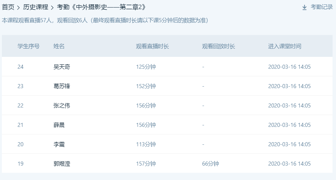Select student row 吴天奇

[x=167, y=67]
